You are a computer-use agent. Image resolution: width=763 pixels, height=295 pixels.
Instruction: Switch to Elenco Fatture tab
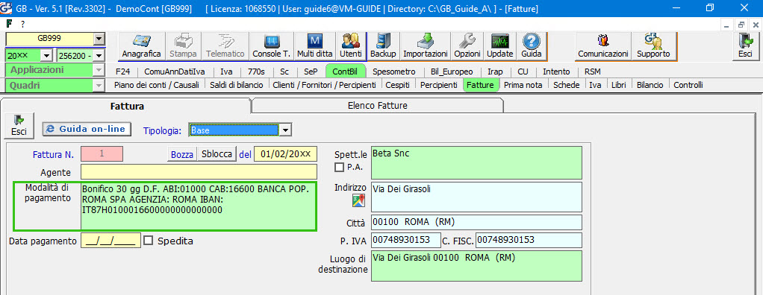tap(378, 105)
